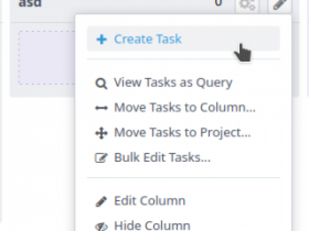Click the horizontal arrows icon for Move Tasks to Column
Screen dimensions: 309x231
[x=102, y=108]
